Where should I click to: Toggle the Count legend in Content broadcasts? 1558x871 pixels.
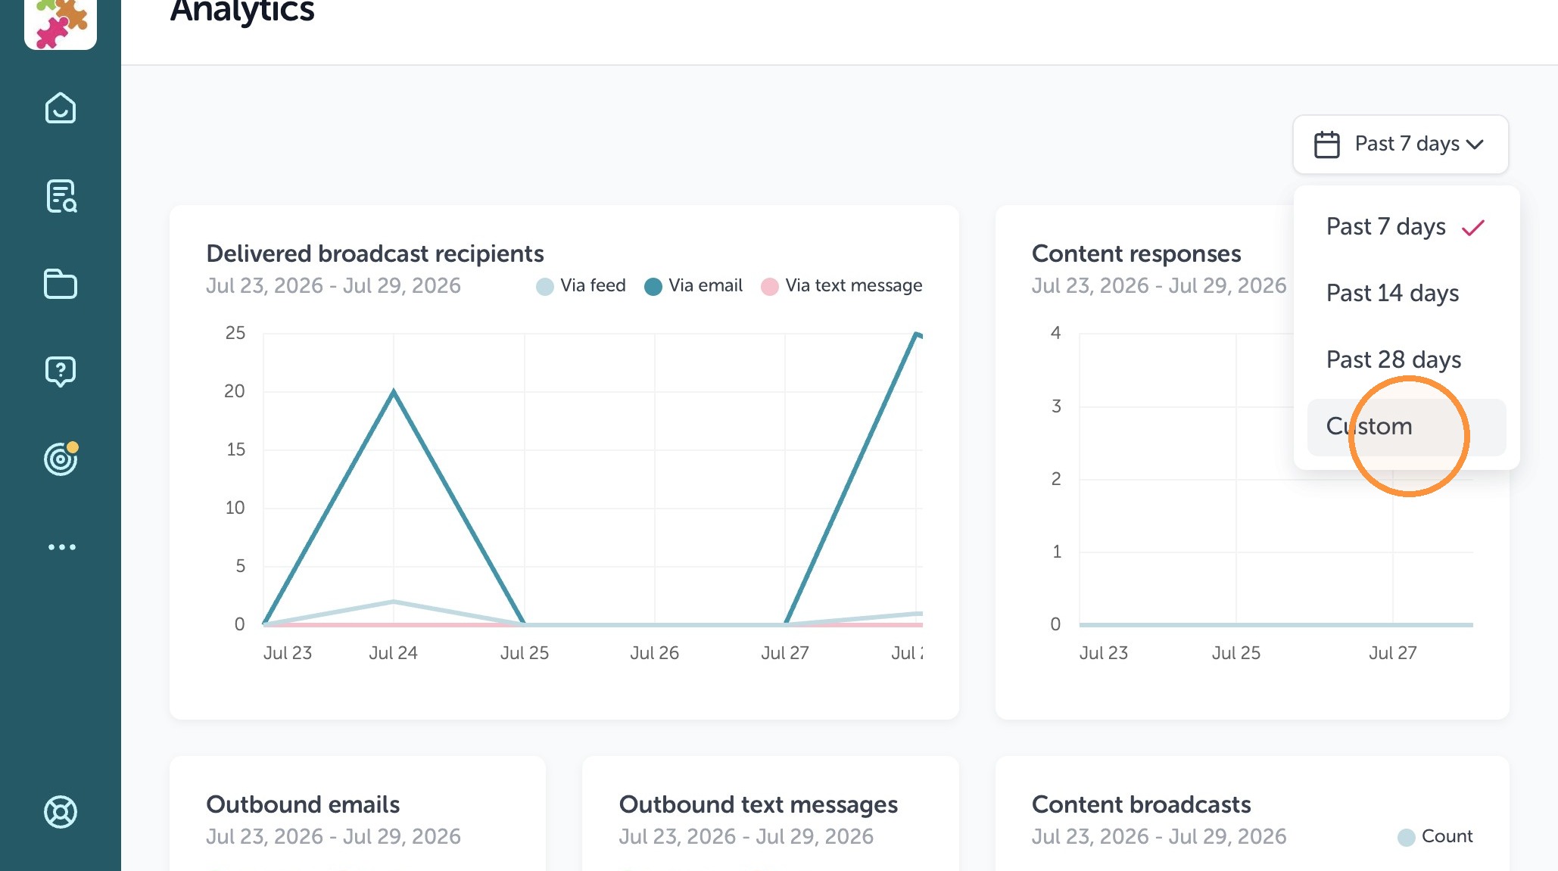(x=1435, y=836)
